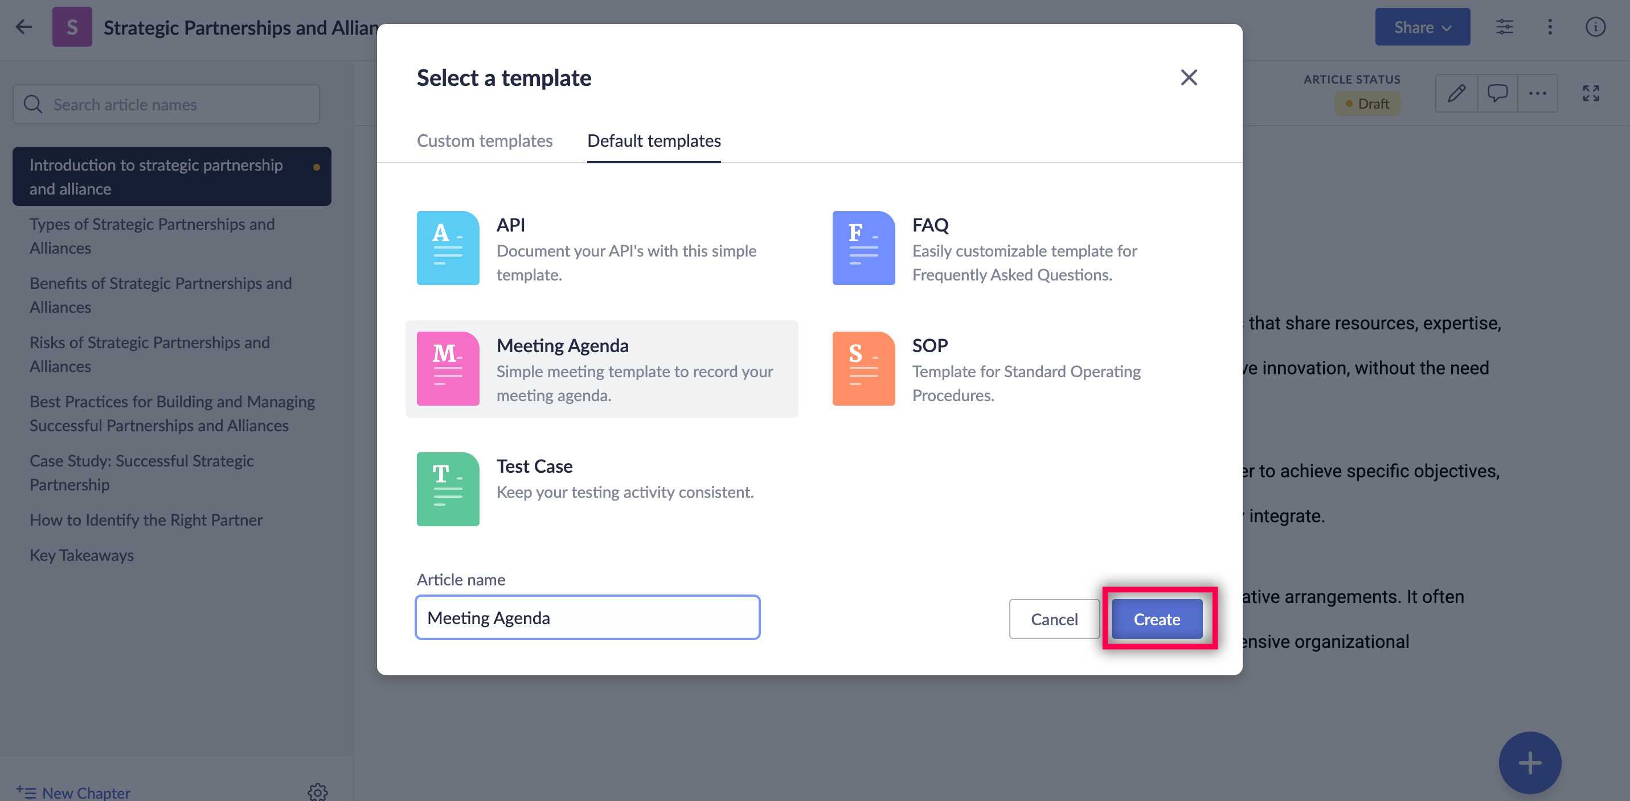Open the sliders settings icon in header
Screen dimensions: 1630x801
(x=1504, y=27)
